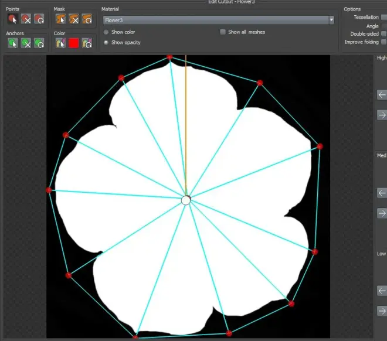The height and width of the screenshot is (341, 387).
Task: Click the Points group label
Action: (x=12, y=9)
